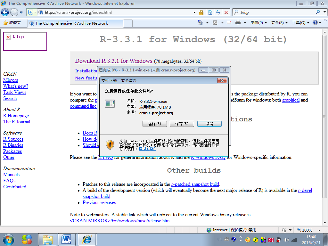Click Internet Explorer taskbar icon
The width and height of the screenshot is (328, 246).
tap(87, 240)
